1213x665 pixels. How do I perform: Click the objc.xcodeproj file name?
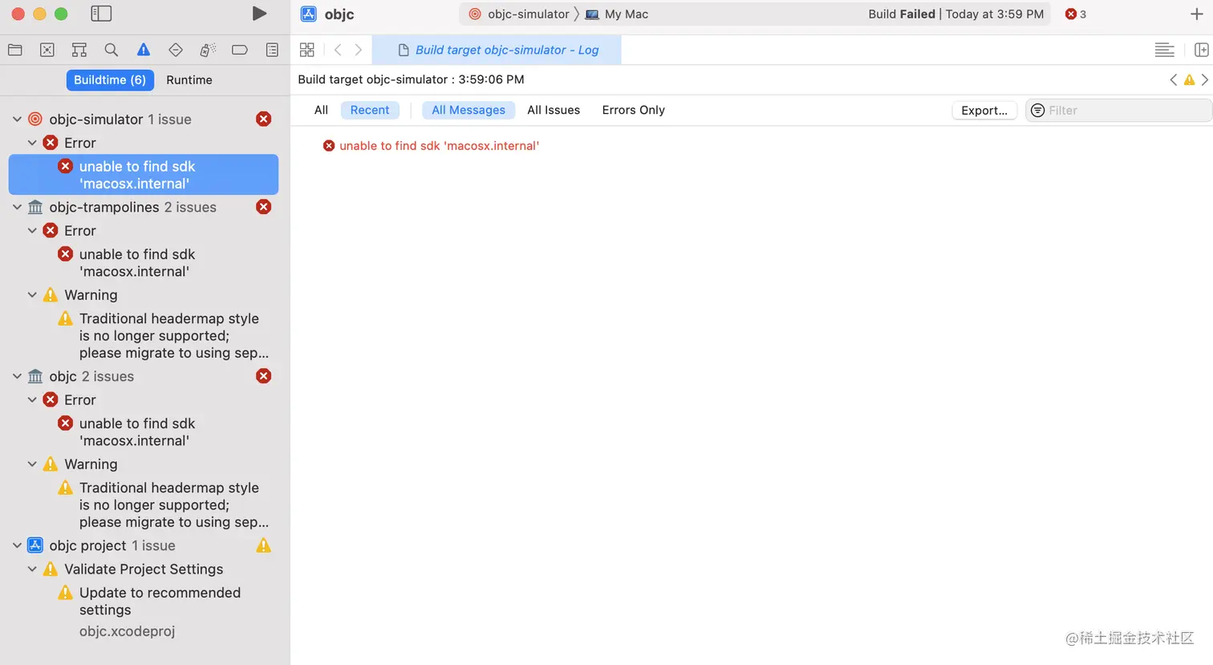coord(127,631)
